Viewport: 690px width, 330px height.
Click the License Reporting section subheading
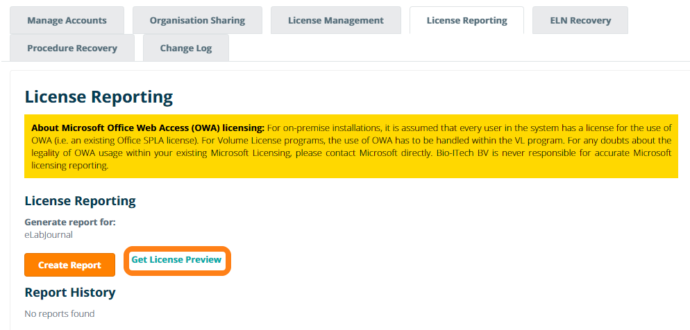pyautogui.click(x=80, y=201)
